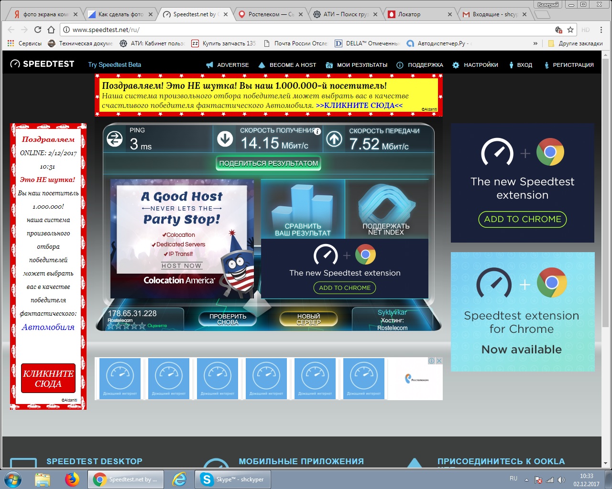Click the Speedtest logo
Image resolution: width=612 pixels, height=489 pixels.
[x=42, y=64]
